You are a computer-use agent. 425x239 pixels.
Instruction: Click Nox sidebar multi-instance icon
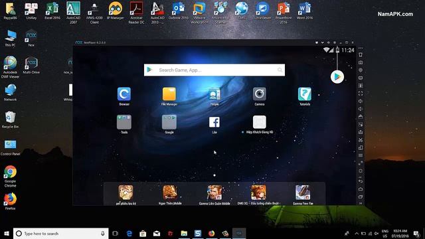pyautogui.click(x=361, y=148)
